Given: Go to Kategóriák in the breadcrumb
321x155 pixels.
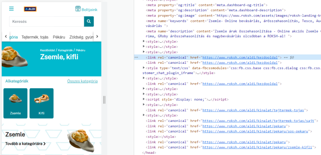Looking at the screenshot, I should (66, 50).
